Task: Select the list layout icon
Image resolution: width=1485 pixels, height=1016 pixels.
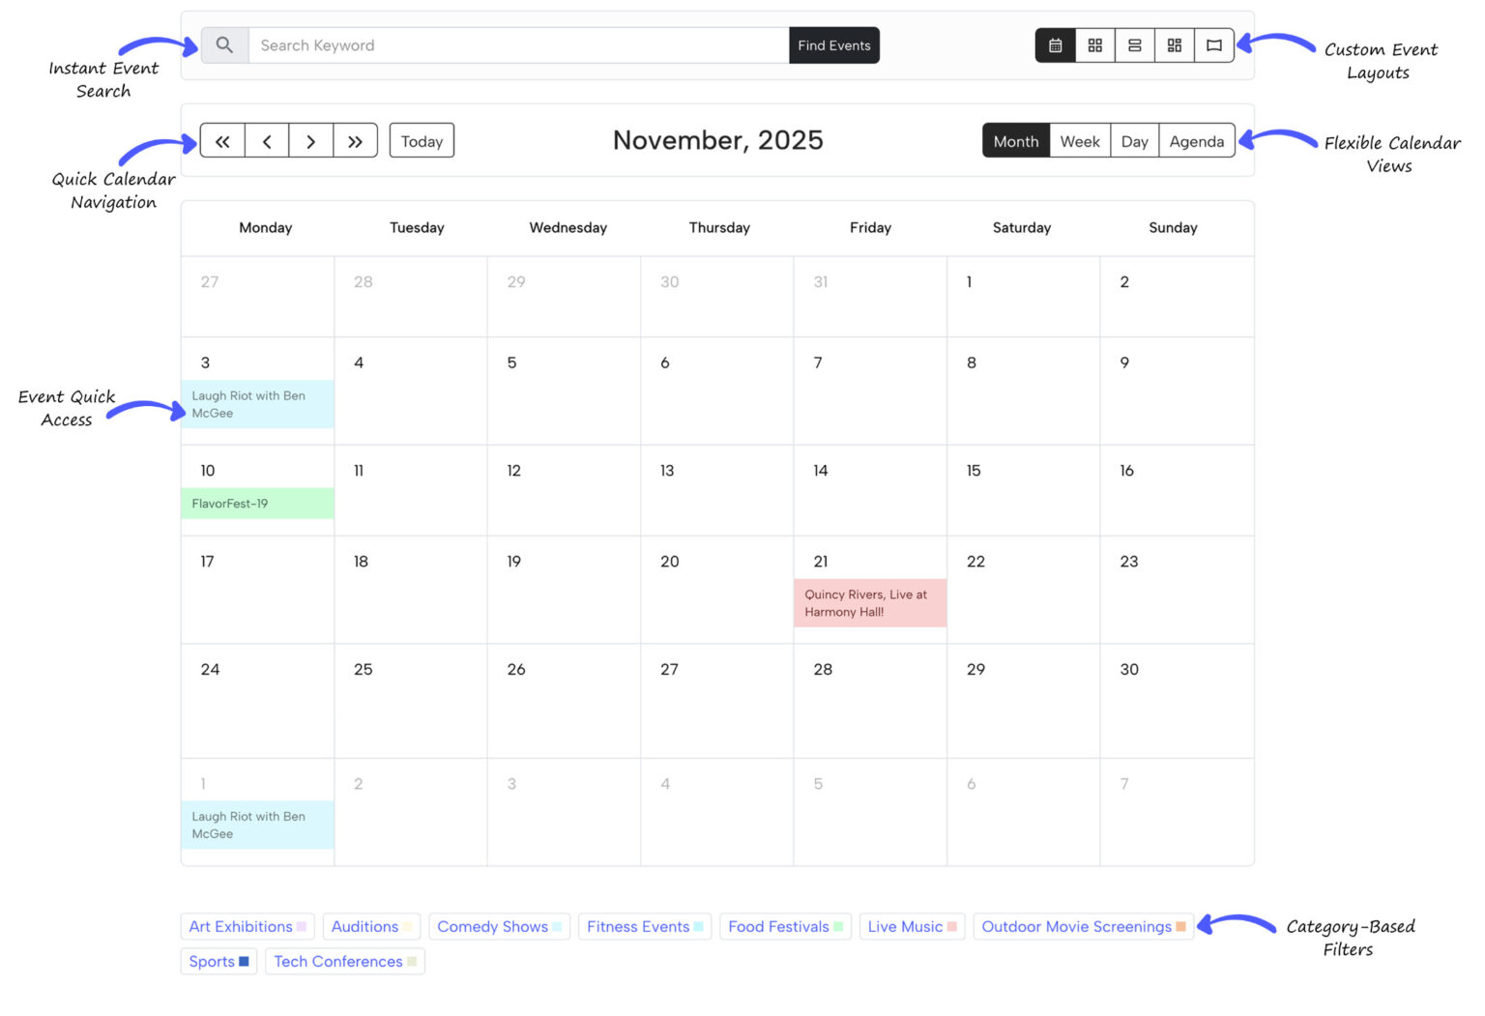Action: [1135, 44]
